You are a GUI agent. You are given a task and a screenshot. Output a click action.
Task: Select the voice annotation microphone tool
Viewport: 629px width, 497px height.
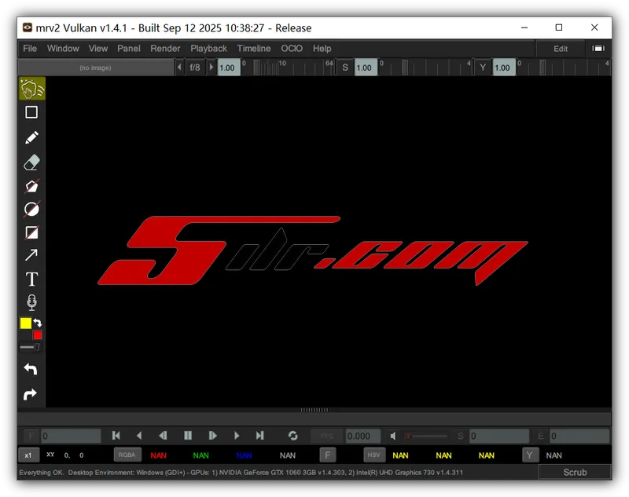pyautogui.click(x=31, y=302)
